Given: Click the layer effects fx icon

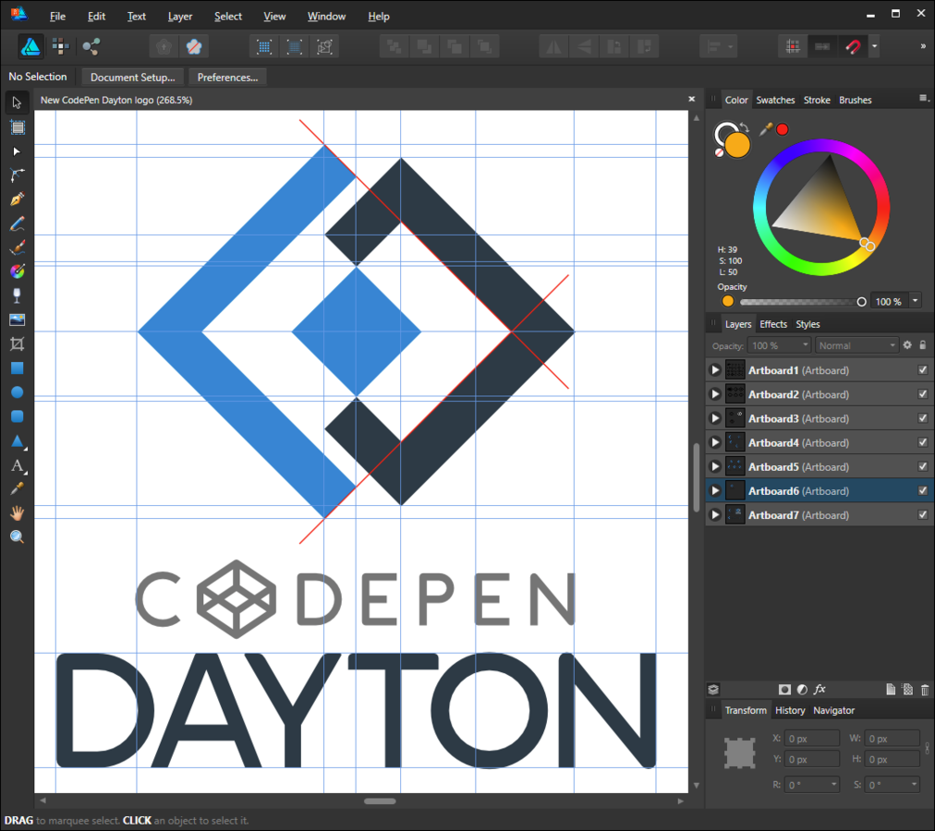Looking at the screenshot, I should click(x=820, y=689).
